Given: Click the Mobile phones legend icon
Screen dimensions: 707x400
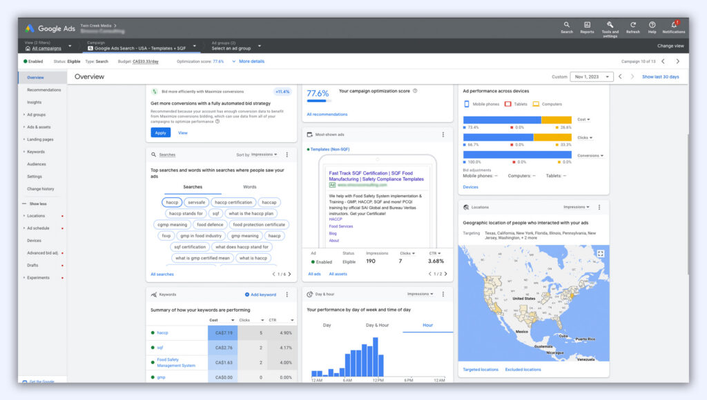Looking at the screenshot, I should [x=467, y=104].
